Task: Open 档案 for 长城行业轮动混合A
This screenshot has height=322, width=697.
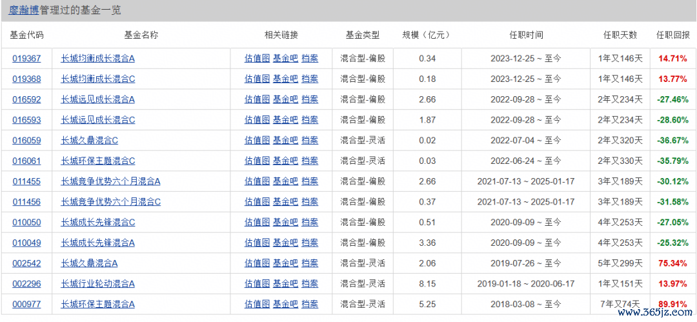Action: (310, 283)
